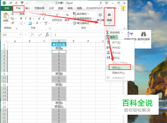Click cell containing 项目B
The image size is (167, 123).
tap(59, 74)
